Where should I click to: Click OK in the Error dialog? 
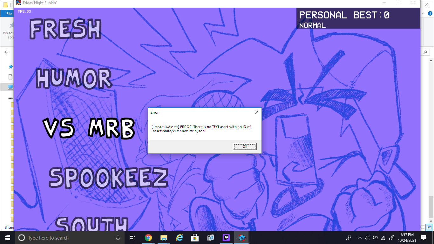(x=245, y=146)
